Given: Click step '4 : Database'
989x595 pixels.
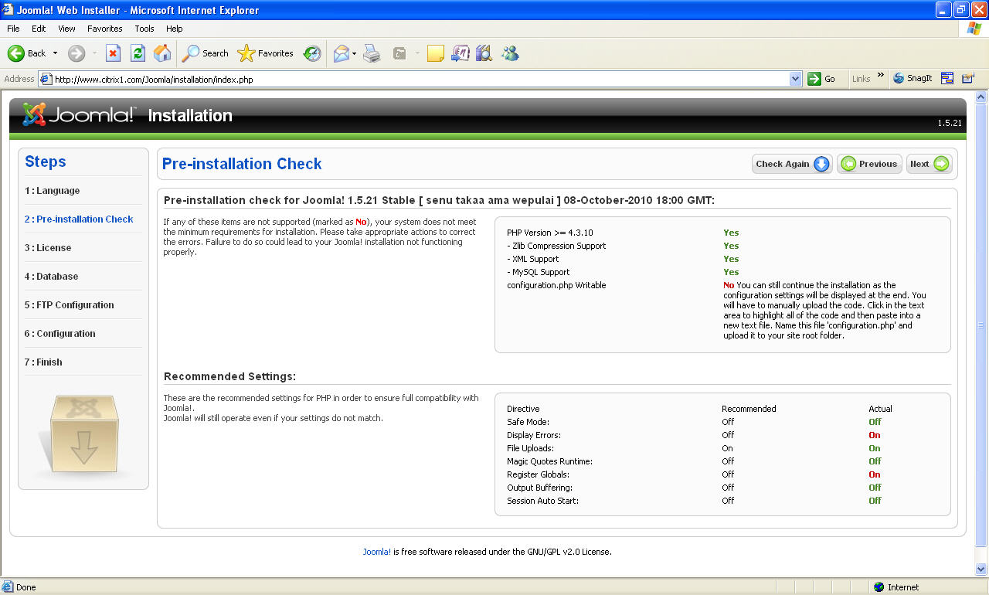Looking at the screenshot, I should (51, 277).
